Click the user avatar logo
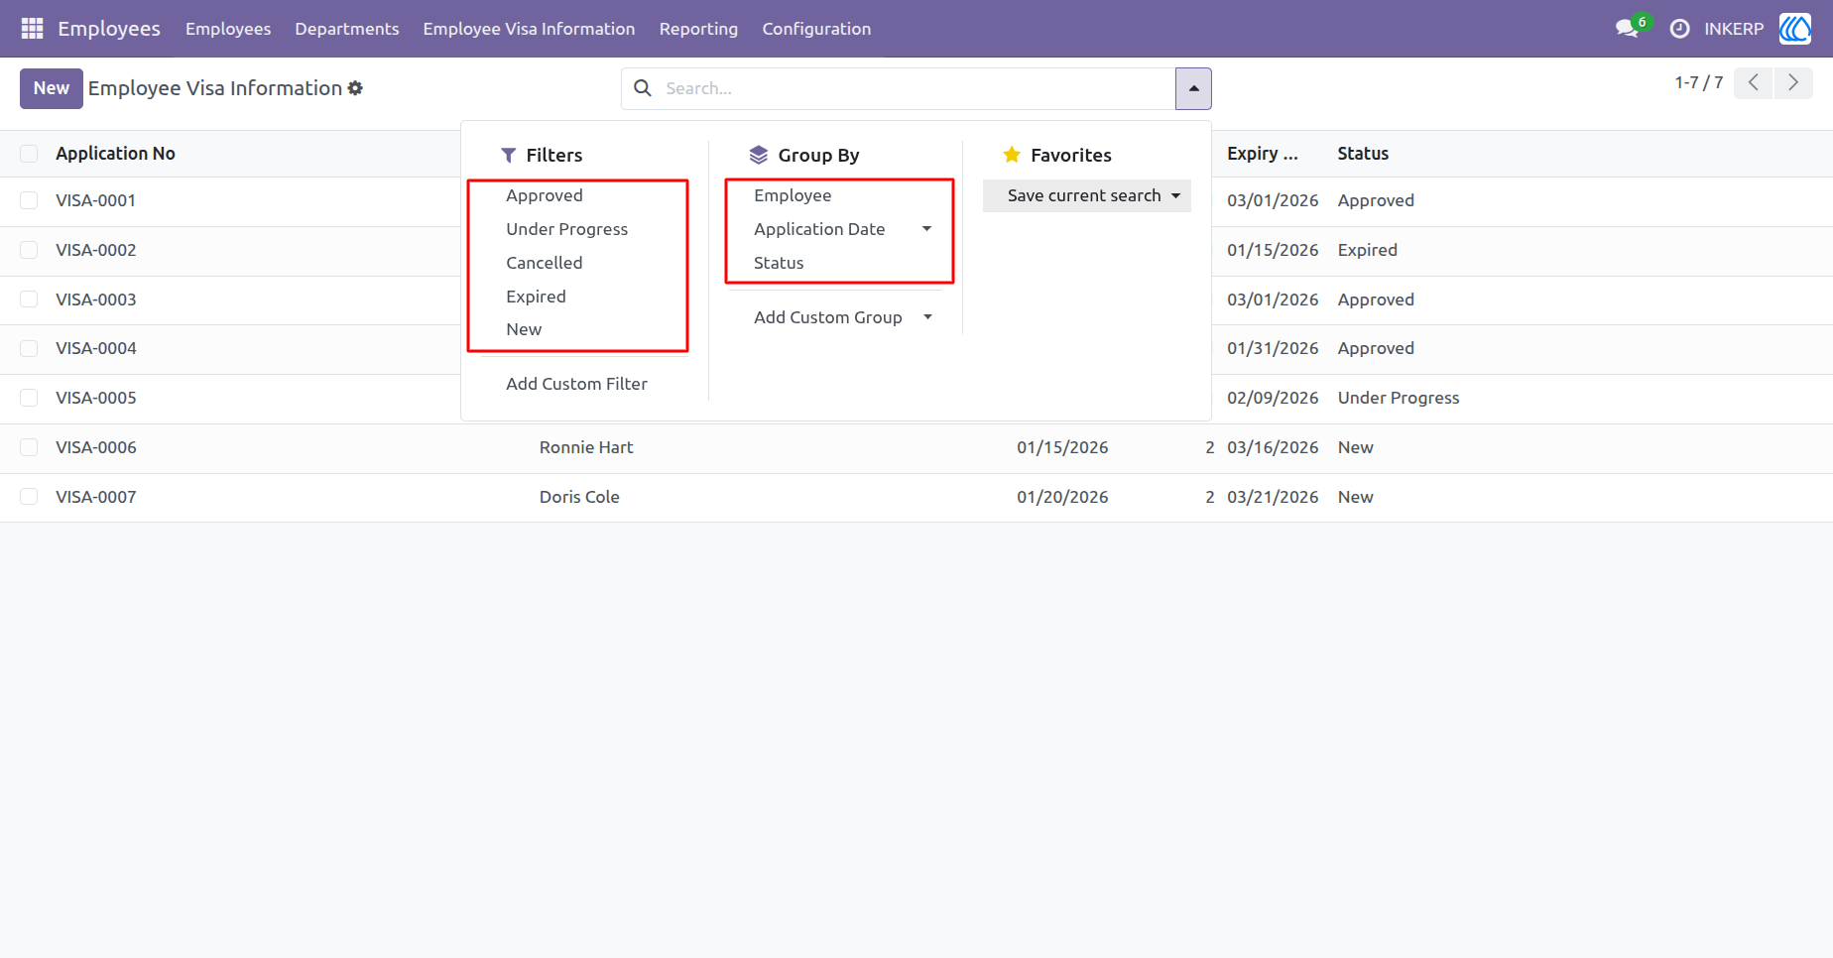 click(1795, 29)
